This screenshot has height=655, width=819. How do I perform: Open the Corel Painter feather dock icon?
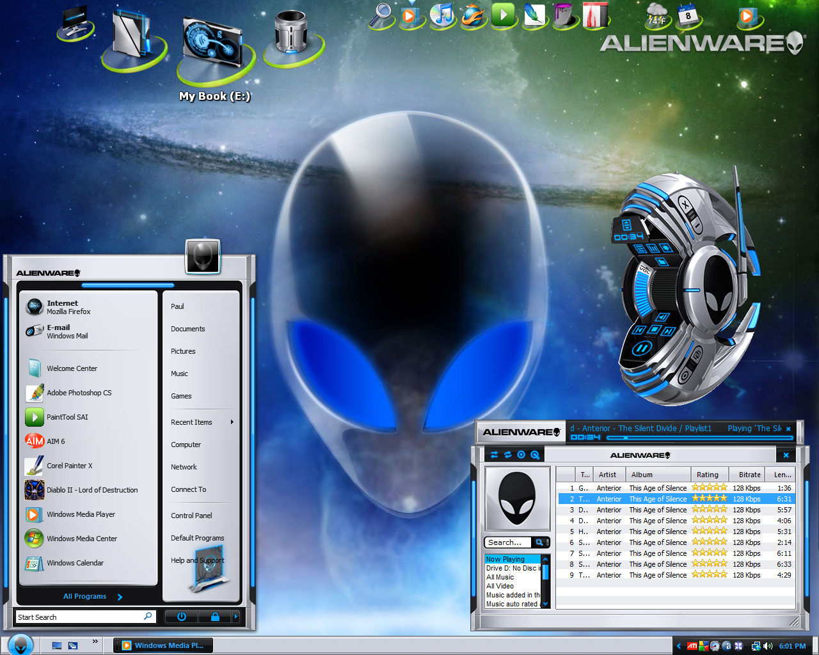click(x=534, y=15)
